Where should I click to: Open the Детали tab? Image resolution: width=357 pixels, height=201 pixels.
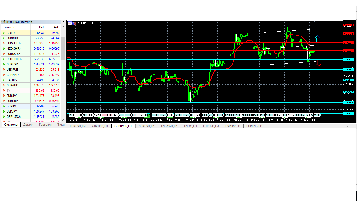click(x=28, y=125)
